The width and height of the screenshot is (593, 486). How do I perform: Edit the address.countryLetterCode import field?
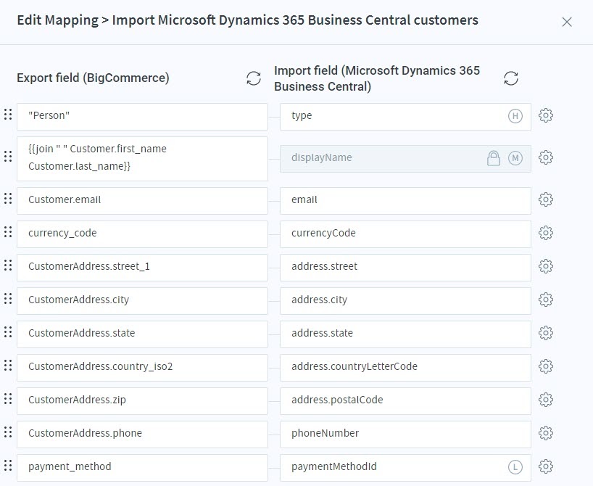pyautogui.click(x=405, y=367)
